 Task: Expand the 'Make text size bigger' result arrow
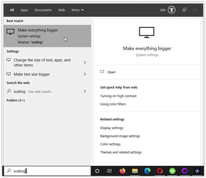[85, 74]
